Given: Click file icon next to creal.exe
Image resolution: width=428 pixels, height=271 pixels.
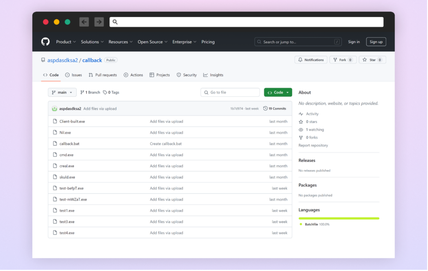Looking at the screenshot, I should [x=55, y=166].
